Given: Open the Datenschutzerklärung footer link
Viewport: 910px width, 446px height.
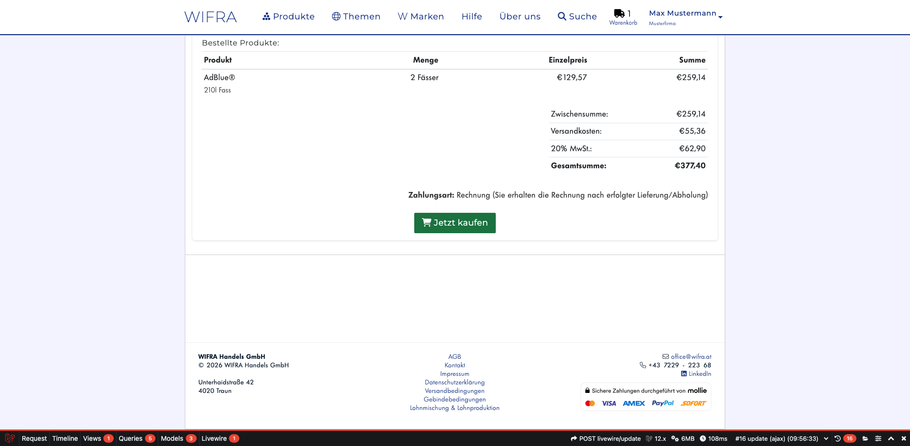Looking at the screenshot, I should click(455, 382).
